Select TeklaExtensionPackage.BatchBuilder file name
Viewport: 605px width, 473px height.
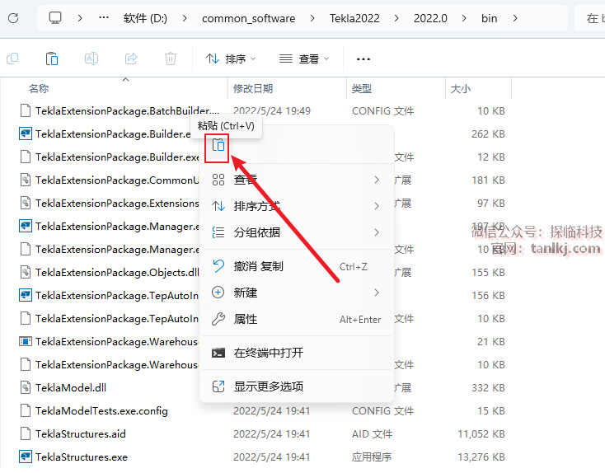click(x=127, y=111)
